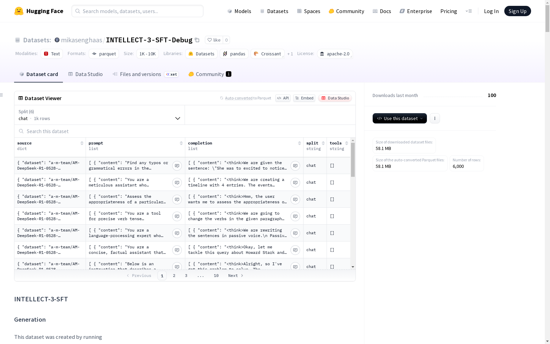Open Models in top navigation
550x344 pixels.
point(239,11)
